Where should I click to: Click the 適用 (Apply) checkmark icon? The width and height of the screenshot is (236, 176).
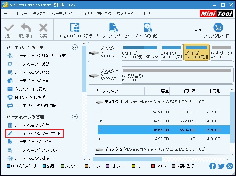[9, 28]
